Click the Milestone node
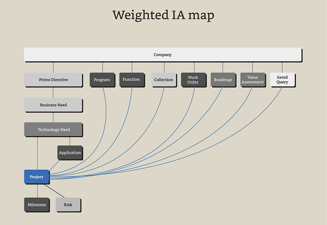The height and width of the screenshot is (225, 327). (37, 205)
